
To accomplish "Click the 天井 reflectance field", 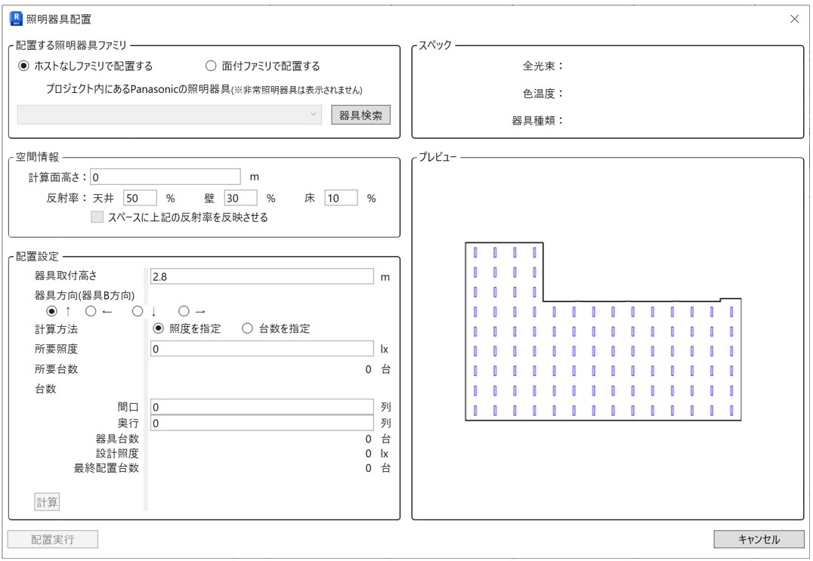I will coord(140,199).
